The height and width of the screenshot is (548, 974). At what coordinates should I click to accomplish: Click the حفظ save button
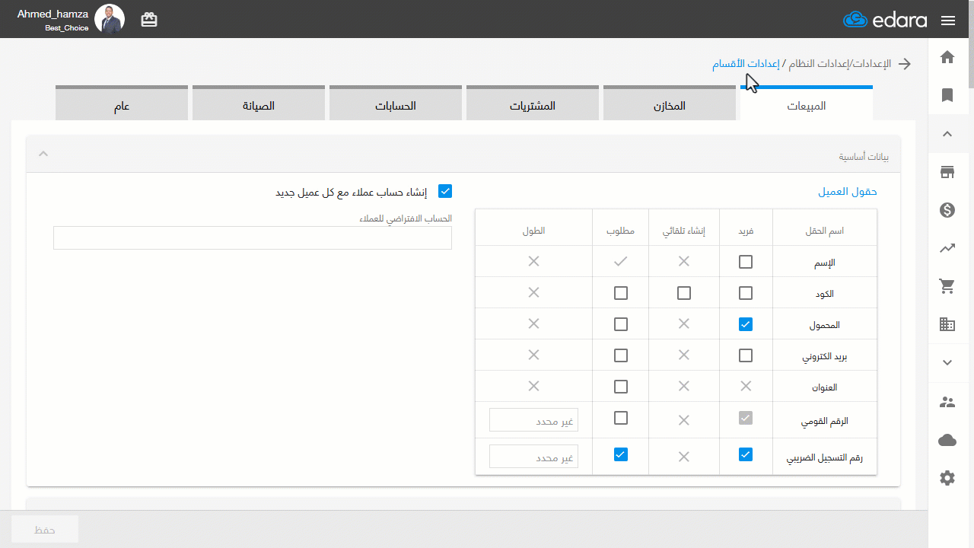click(x=45, y=529)
